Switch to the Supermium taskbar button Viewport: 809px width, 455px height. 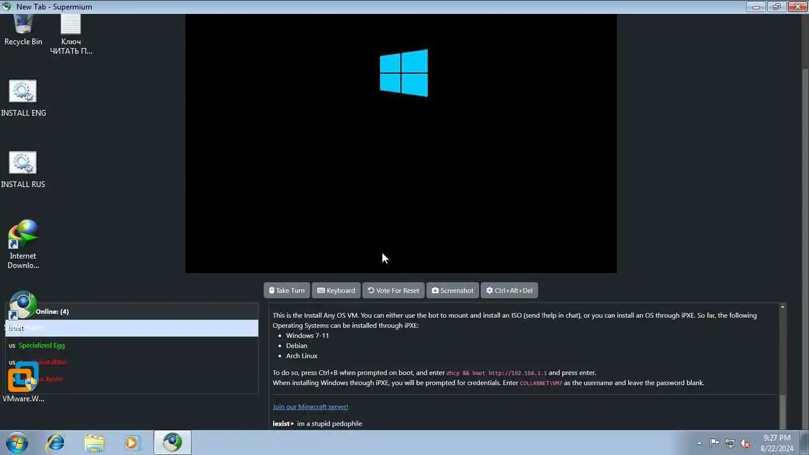(172, 442)
